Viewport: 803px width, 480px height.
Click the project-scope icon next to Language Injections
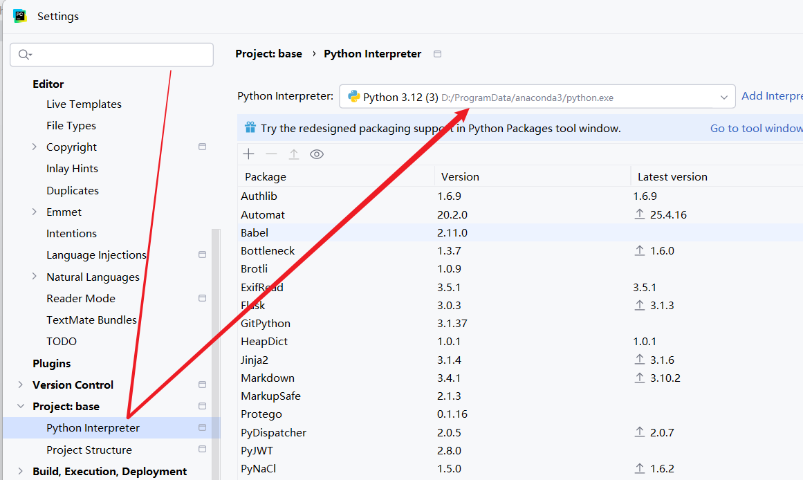click(x=202, y=255)
